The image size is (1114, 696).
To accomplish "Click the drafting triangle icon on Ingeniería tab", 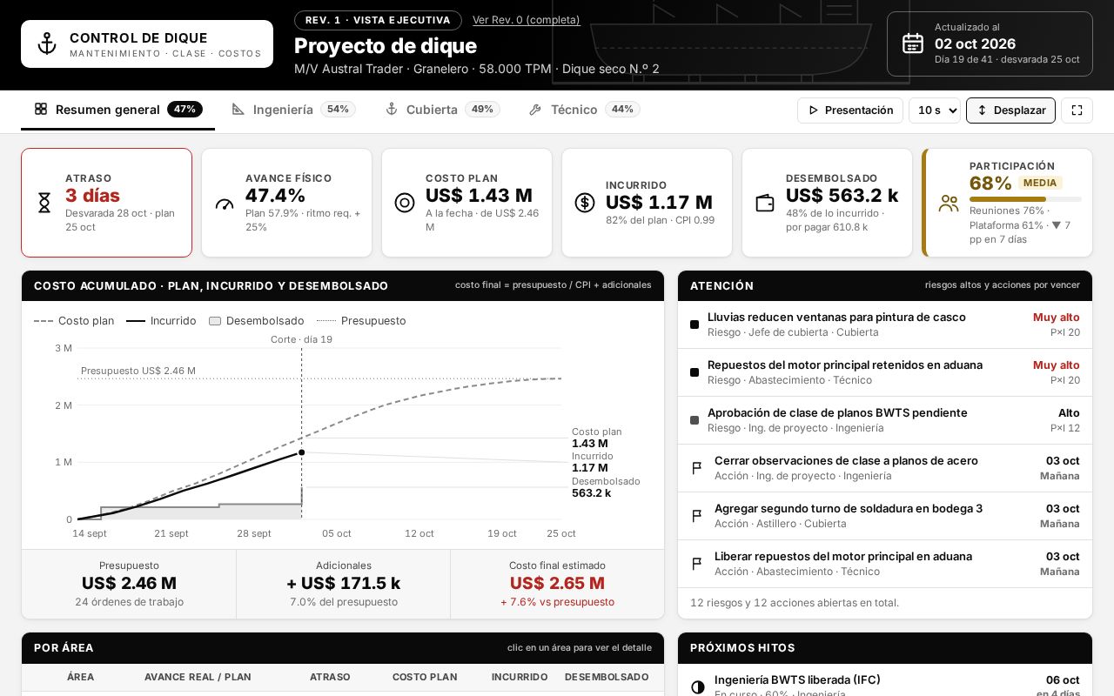I will (x=238, y=109).
